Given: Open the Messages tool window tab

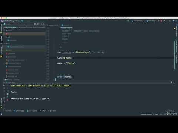Looking at the screenshot, I should click(19, 111).
